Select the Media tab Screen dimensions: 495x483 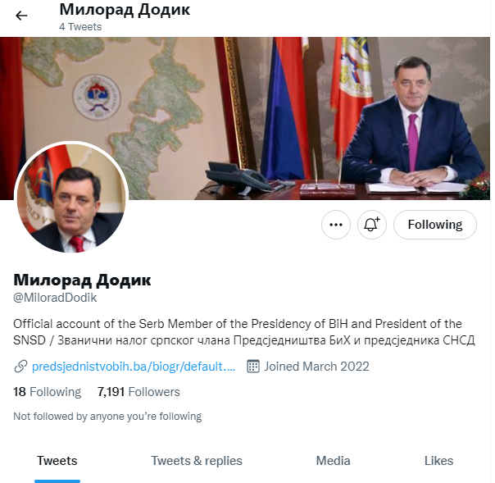(x=333, y=461)
